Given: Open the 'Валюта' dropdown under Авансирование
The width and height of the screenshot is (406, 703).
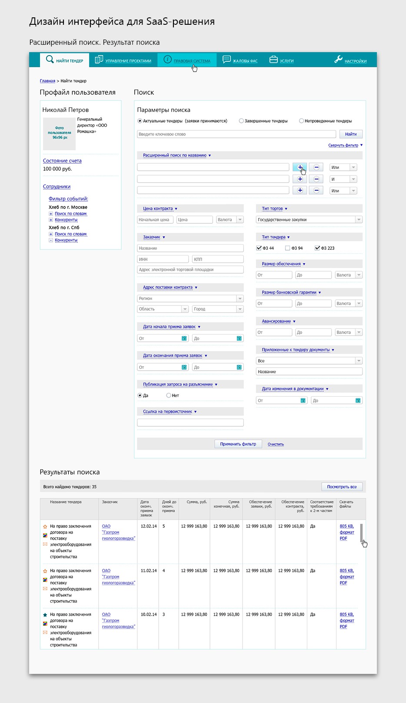Looking at the screenshot, I should 349,332.
